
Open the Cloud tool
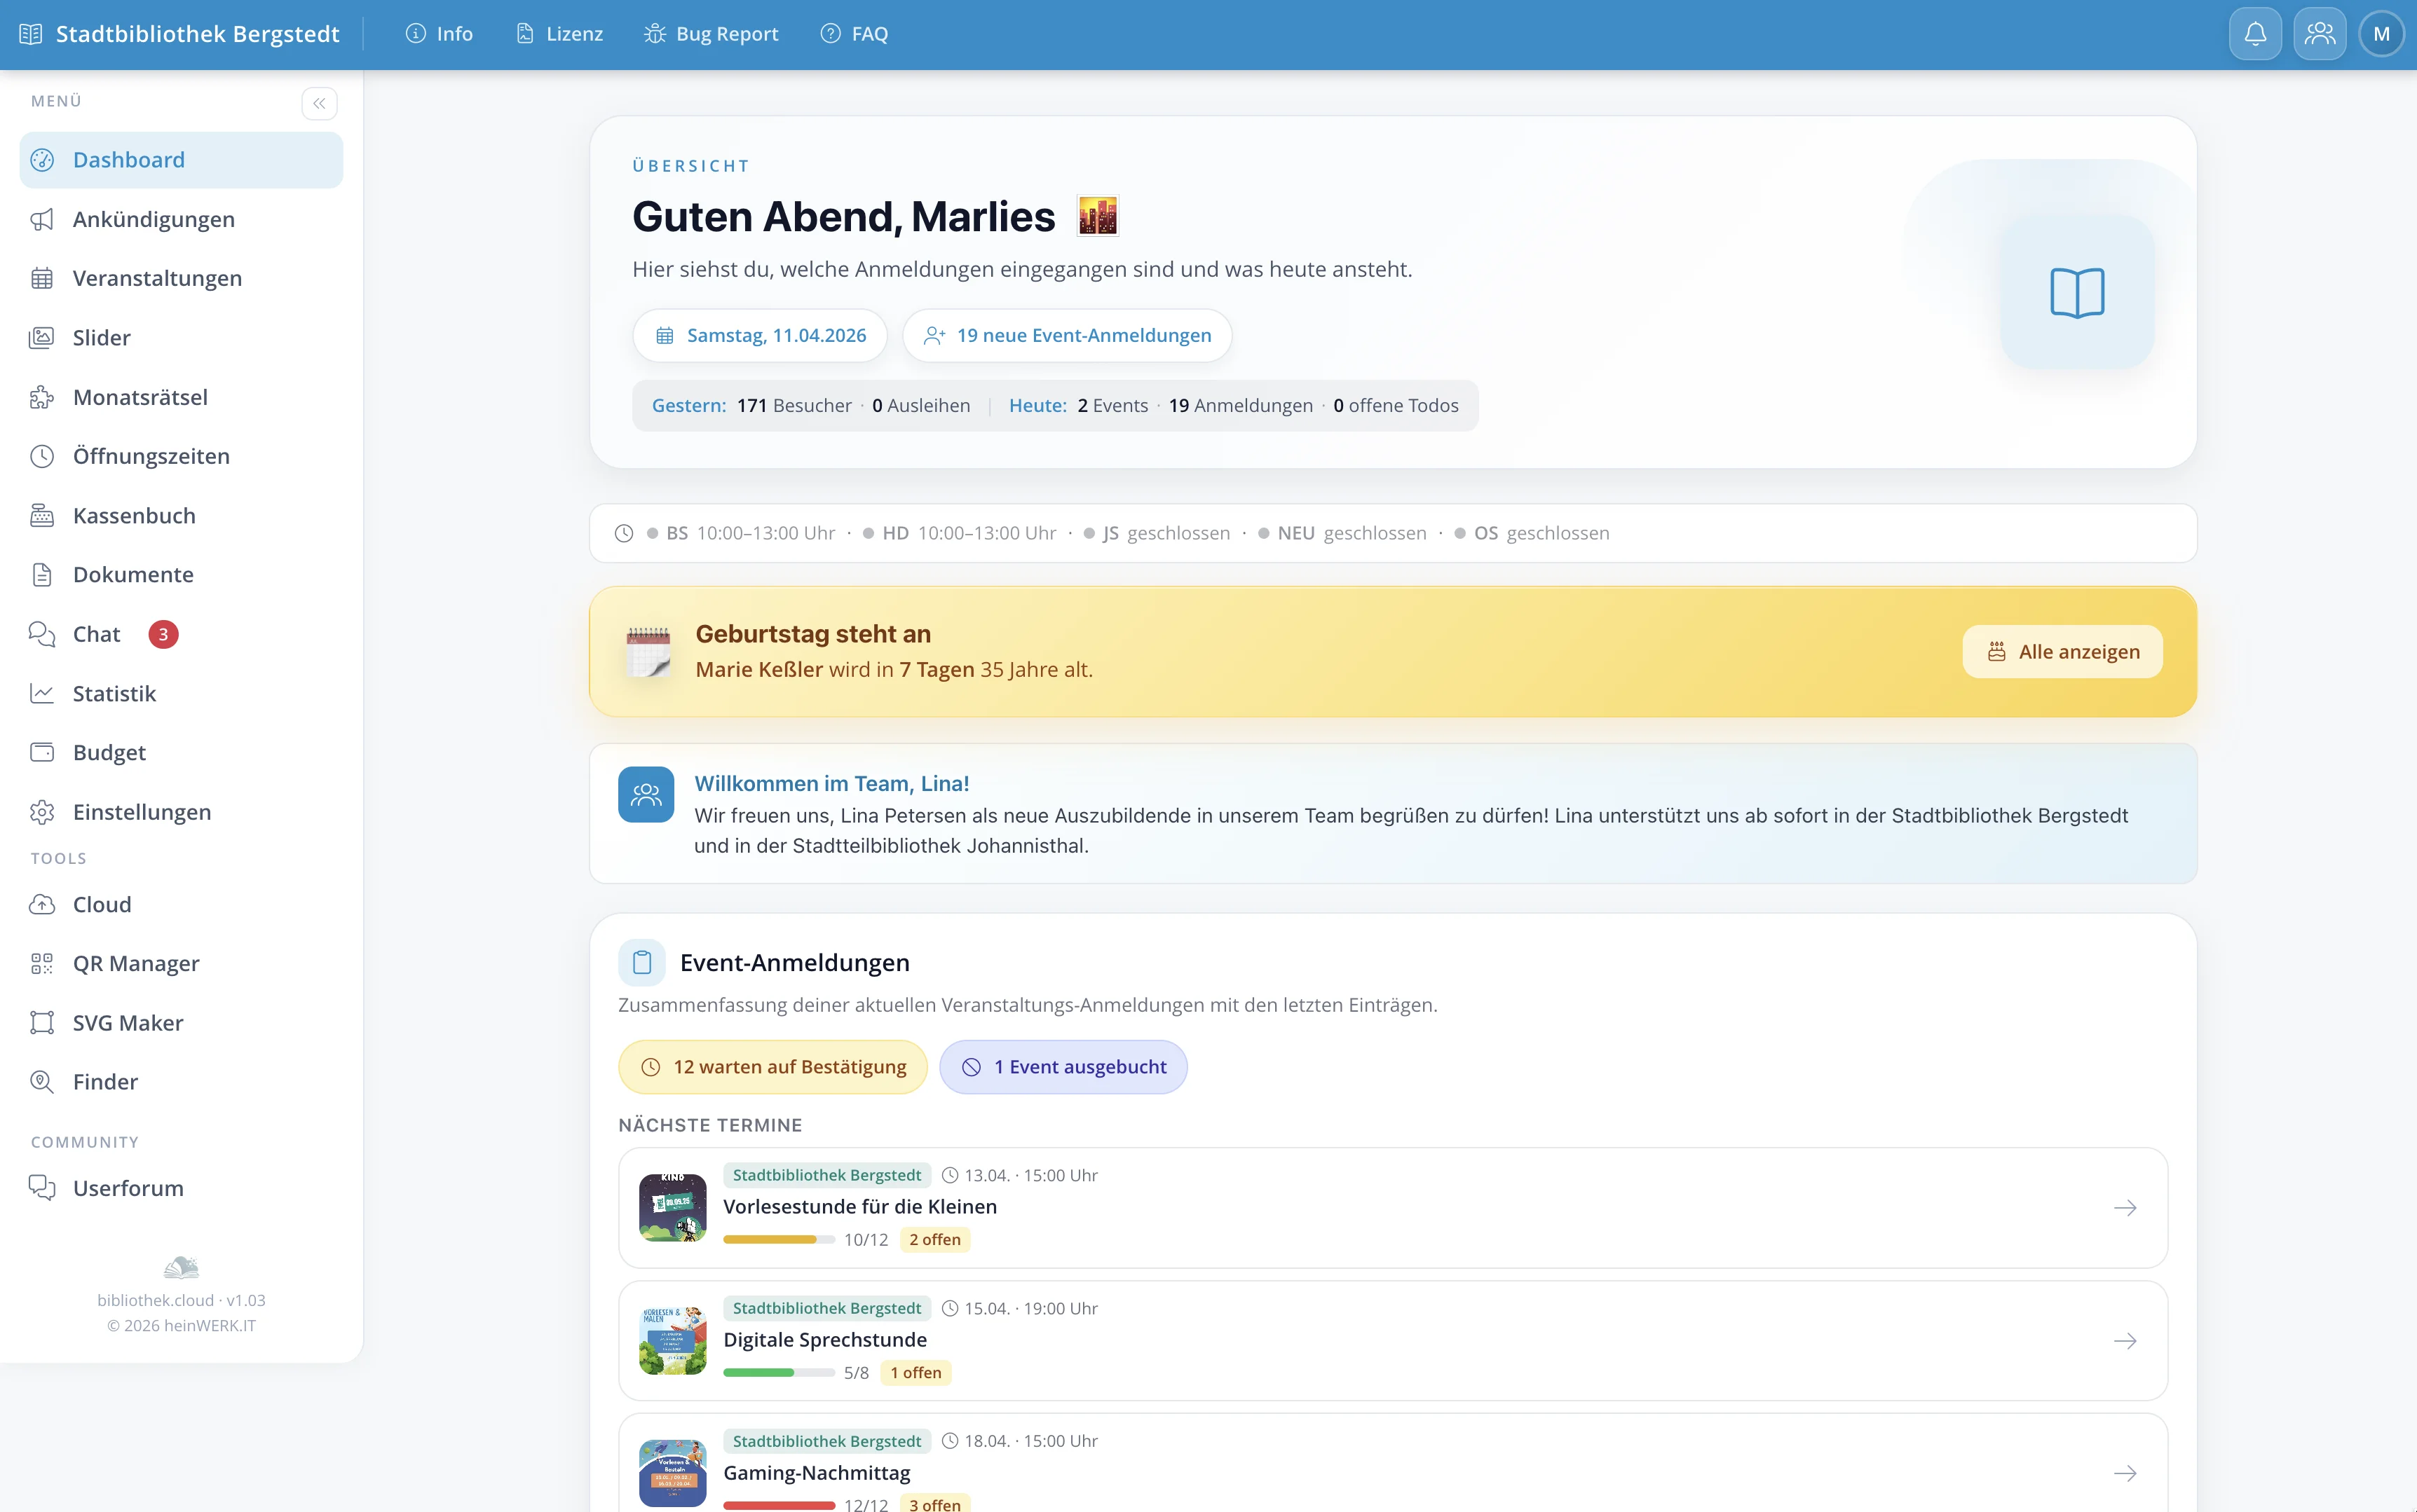pyautogui.click(x=101, y=904)
